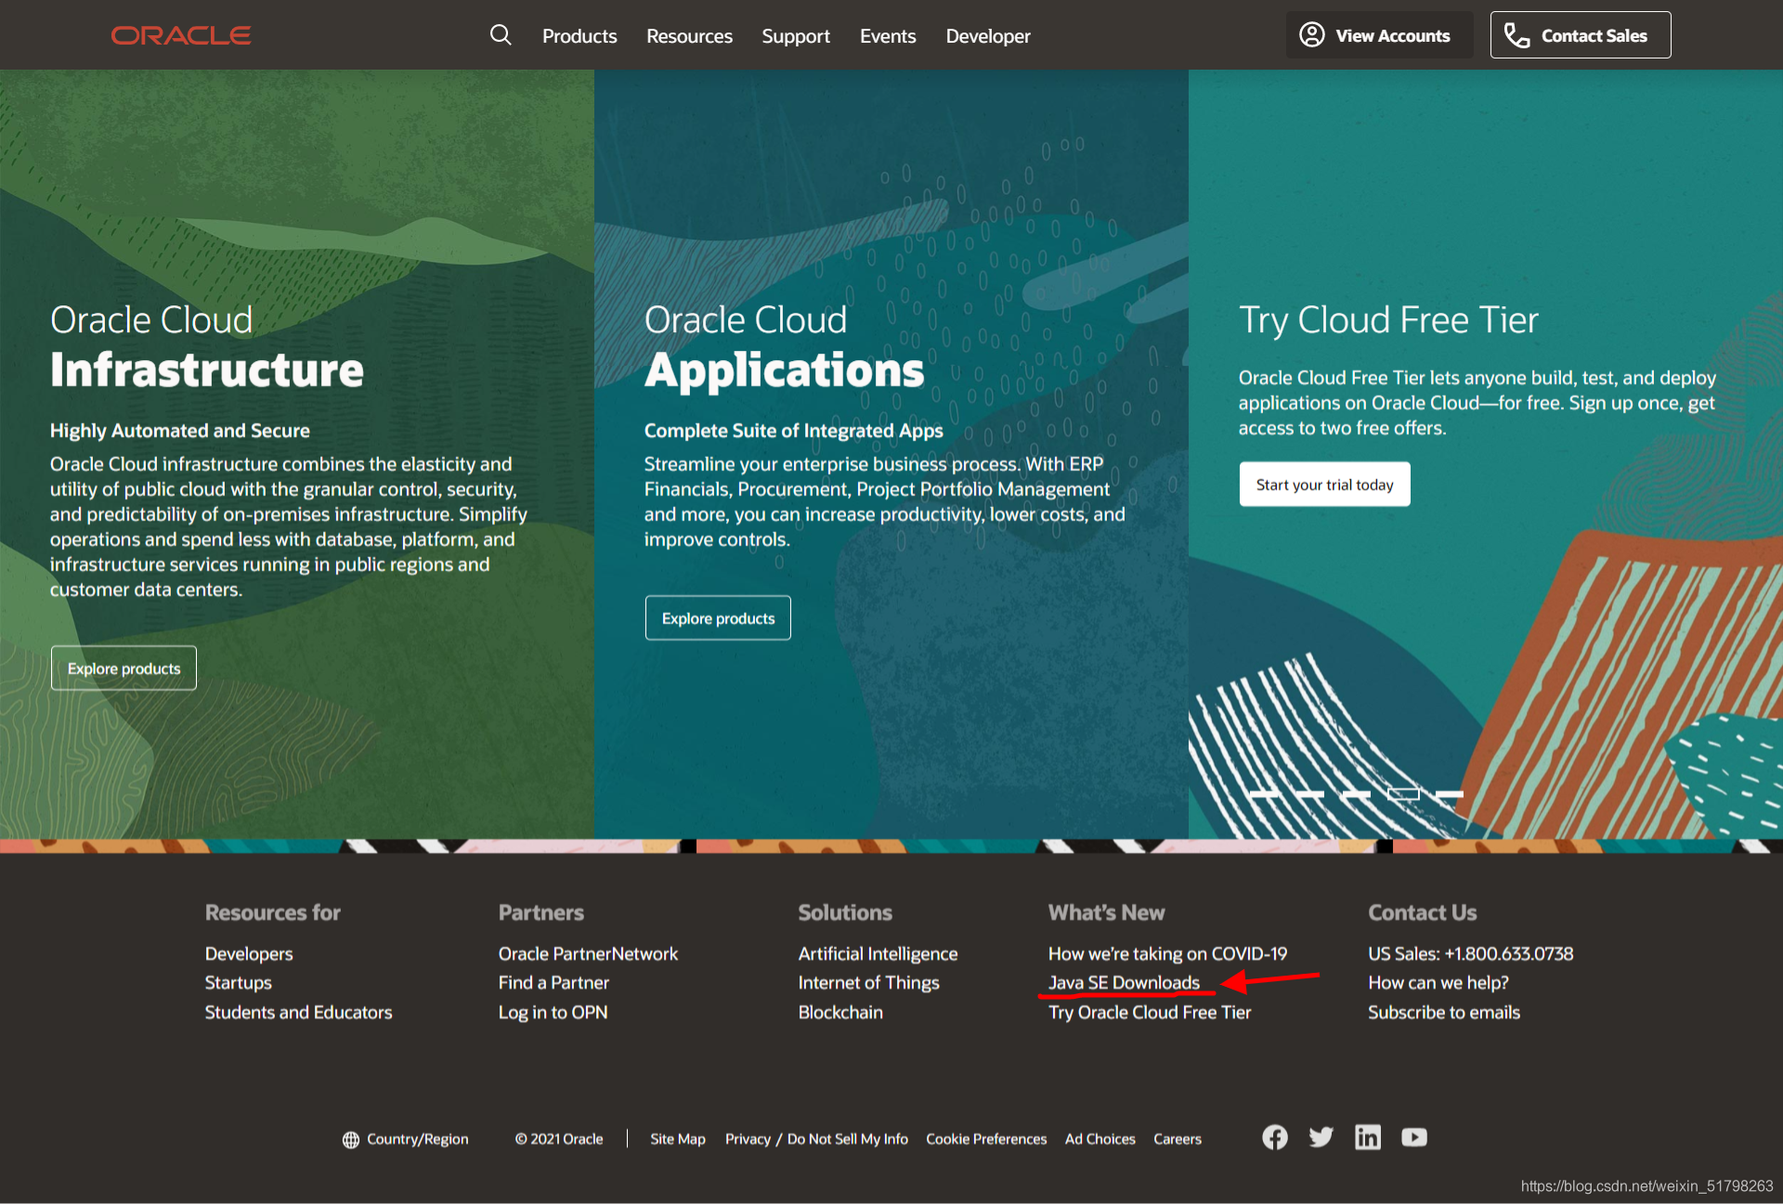The height and width of the screenshot is (1204, 1783).
Task: Click Explore products under Infrastructure
Action: pos(123,667)
